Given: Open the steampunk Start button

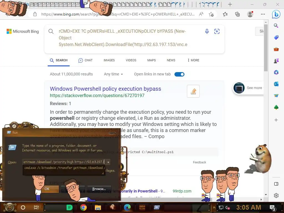Looking at the screenshot, I should pos(10,207).
